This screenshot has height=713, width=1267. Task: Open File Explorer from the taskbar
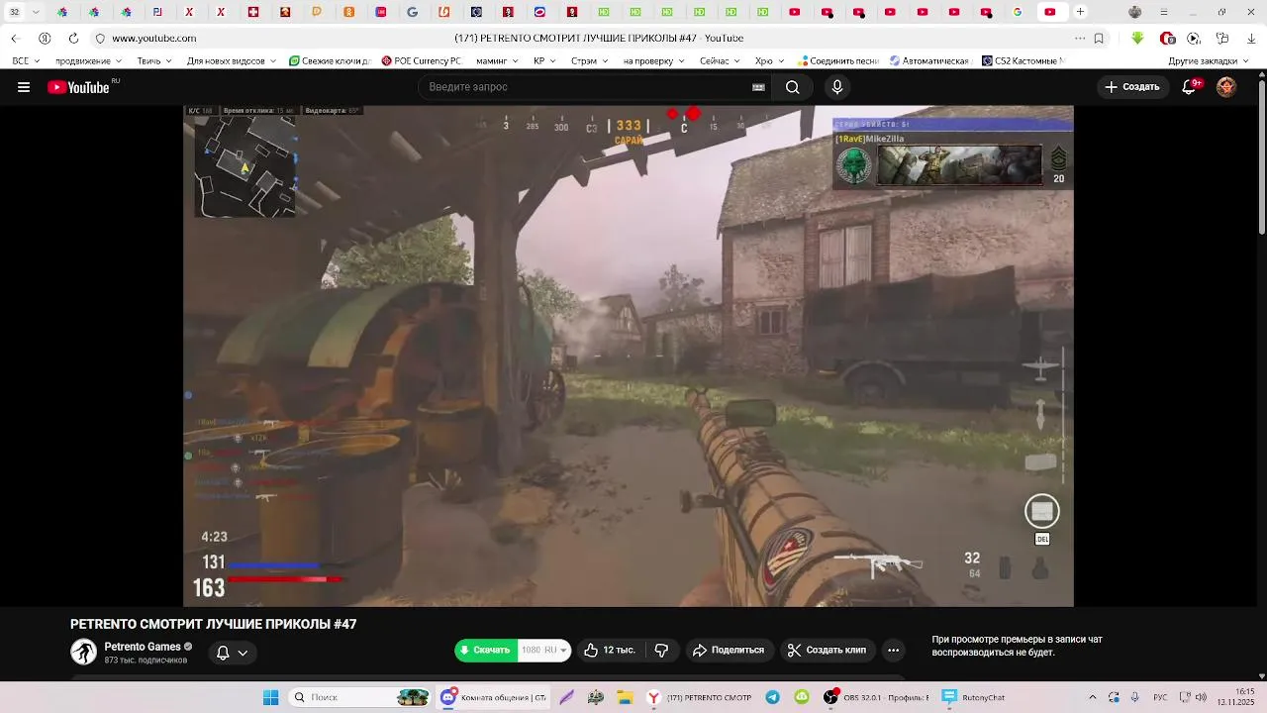tap(625, 697)
